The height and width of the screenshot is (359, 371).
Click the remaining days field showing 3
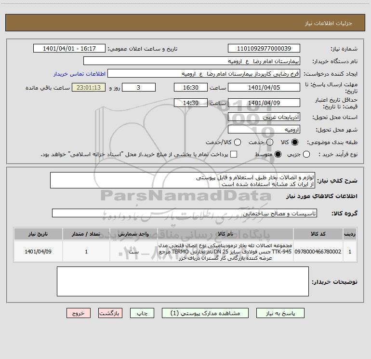(139, 87)
